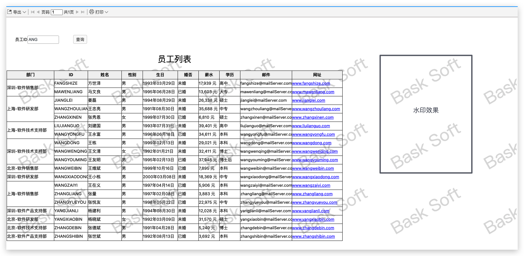Select the FANGSHIZE ID cell

pyautogui.click(x=71, y=83)
